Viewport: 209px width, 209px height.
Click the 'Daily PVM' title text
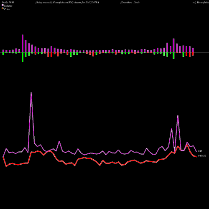click(8, 3)
